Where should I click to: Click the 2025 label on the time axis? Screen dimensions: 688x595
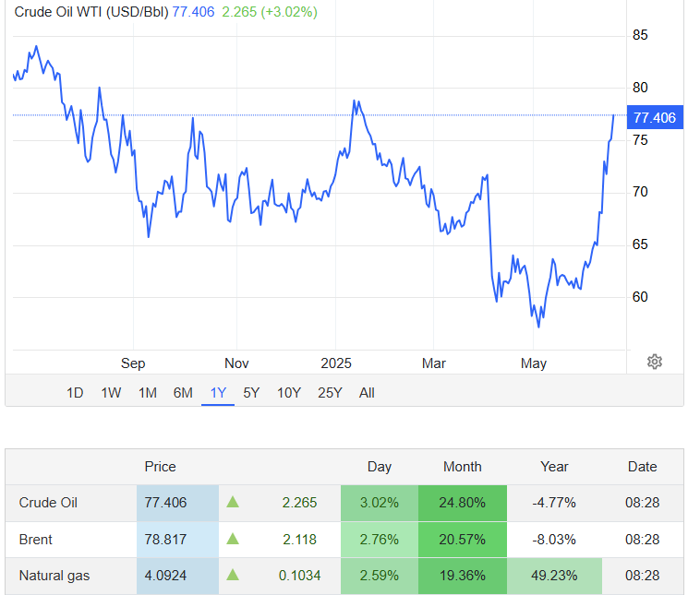tap(336, 363)
